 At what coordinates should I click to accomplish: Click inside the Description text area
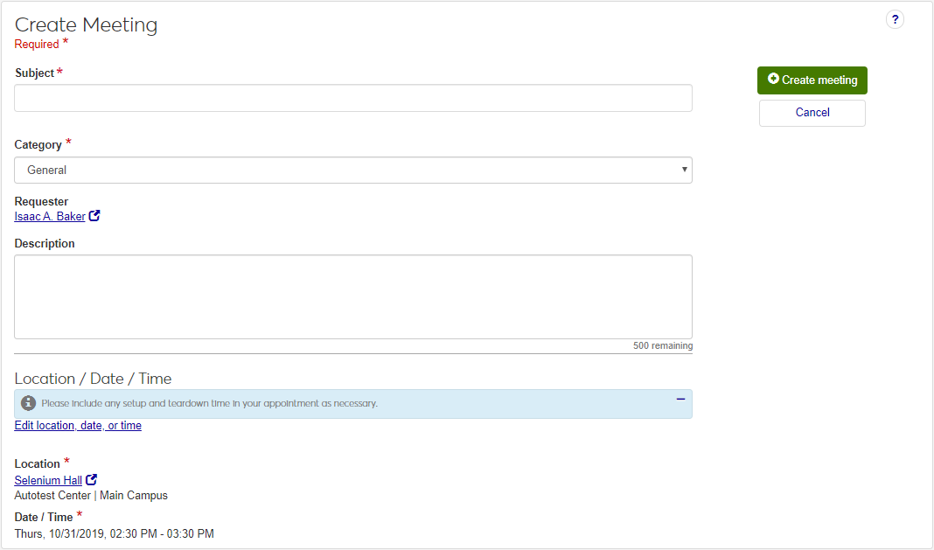[x=352, y=296]
